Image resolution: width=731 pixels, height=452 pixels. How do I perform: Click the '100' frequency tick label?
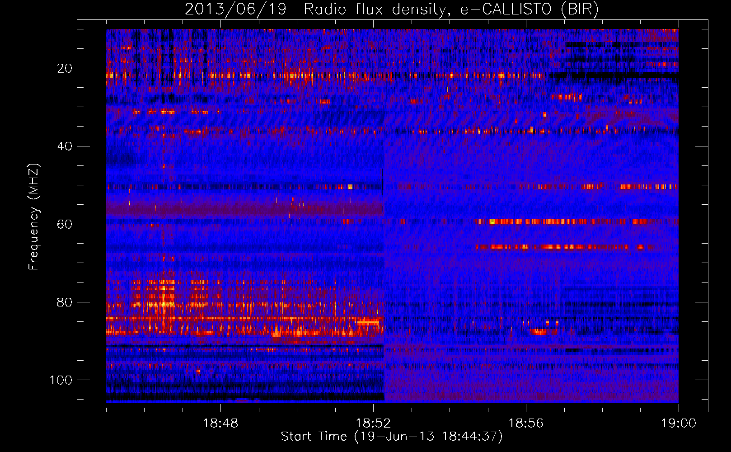pos(61,380)
